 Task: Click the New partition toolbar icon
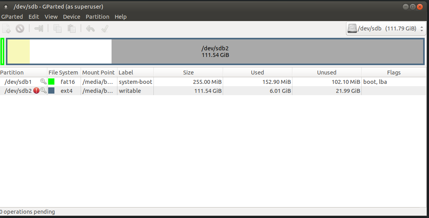7,28
